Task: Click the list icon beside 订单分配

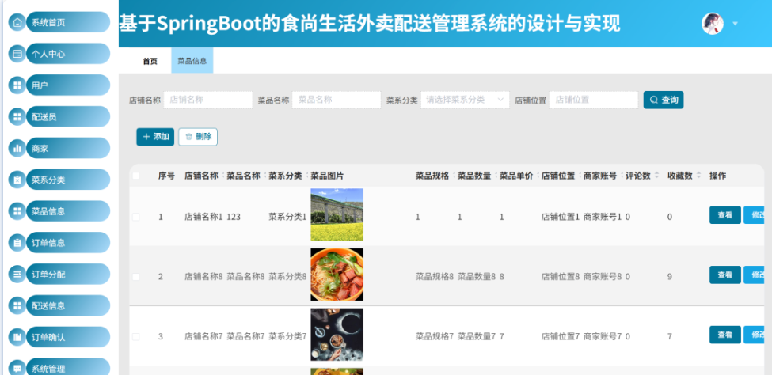Action: (x=17, y=274)
